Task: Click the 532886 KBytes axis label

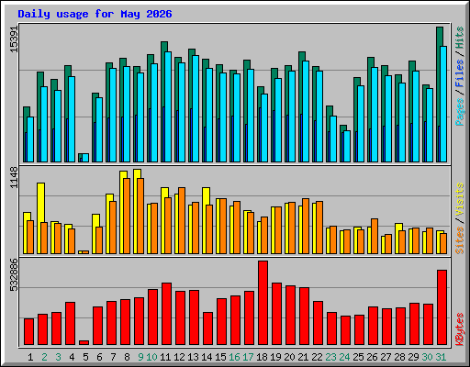Action: (14, 274)
